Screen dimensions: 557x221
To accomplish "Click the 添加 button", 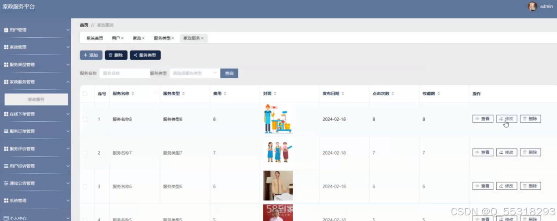I will (x=91, y=55).
